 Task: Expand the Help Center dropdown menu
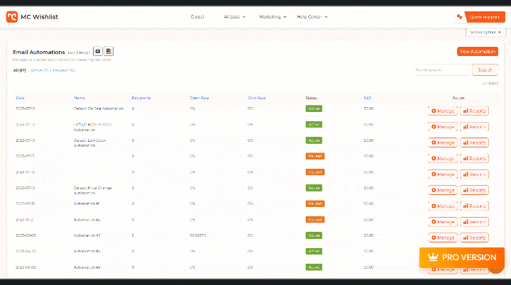[x=312, y=16]
